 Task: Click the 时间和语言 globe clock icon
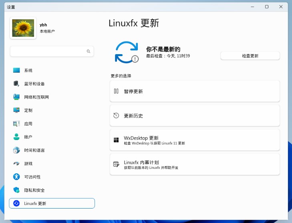pyautogui.click(x=16, y=150)
